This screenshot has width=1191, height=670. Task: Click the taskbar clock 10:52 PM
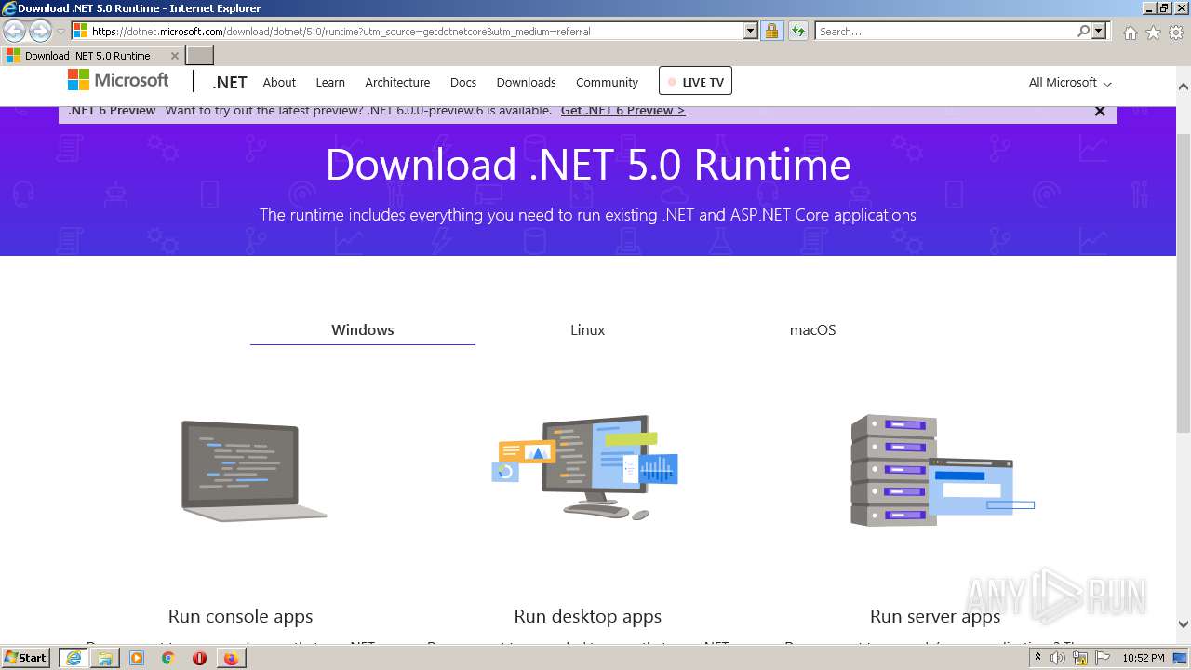pyautogui.click(x=1144, y=658)
